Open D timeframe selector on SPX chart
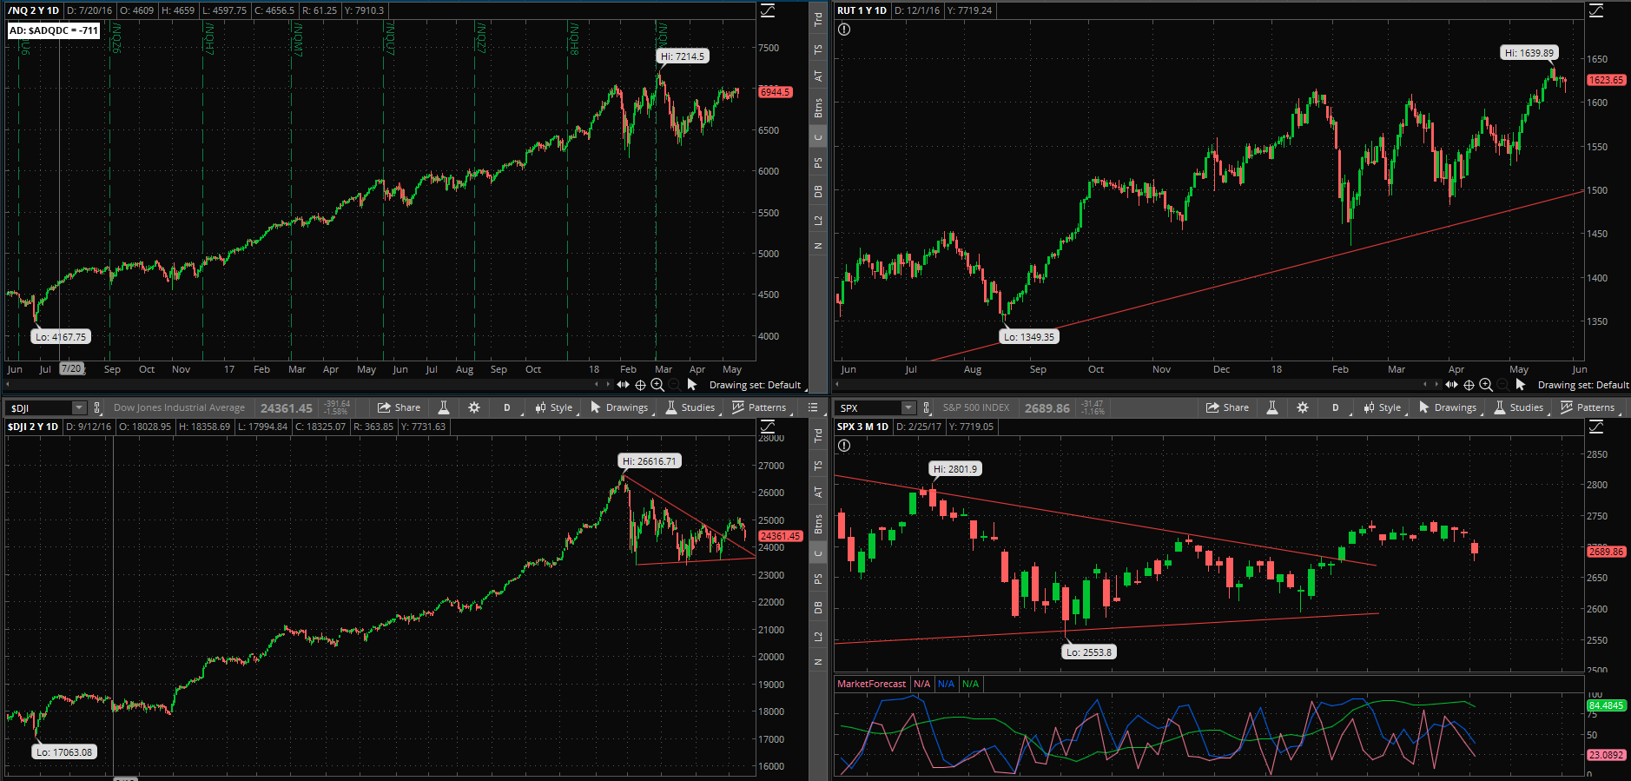 click(1336, 407)
